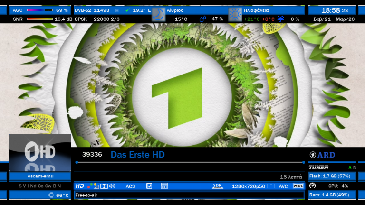The image size is (365, 205).
Task: Click the Ηλιοφάνεια forecast label
Action: click(256, 10)
